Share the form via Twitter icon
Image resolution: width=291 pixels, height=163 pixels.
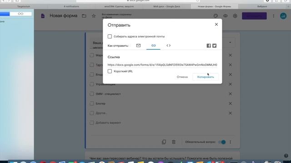click(x=214, y=46)
